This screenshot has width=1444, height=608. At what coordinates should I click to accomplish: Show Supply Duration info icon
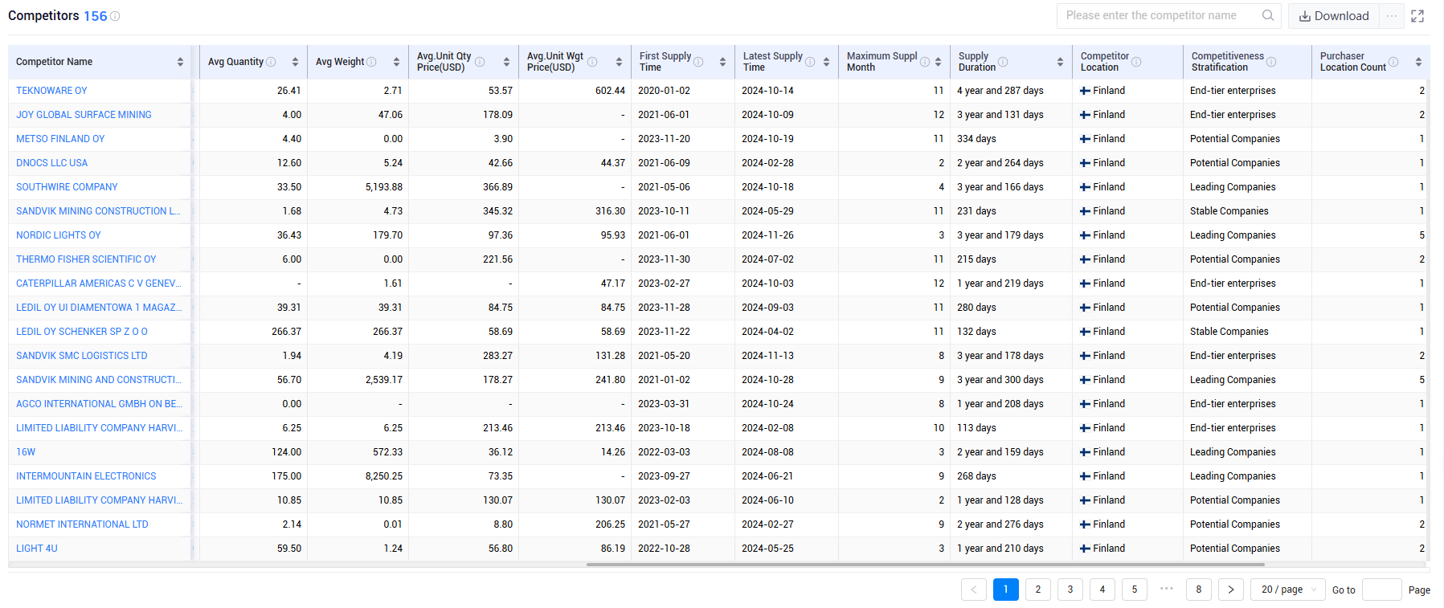(1003, 62)
